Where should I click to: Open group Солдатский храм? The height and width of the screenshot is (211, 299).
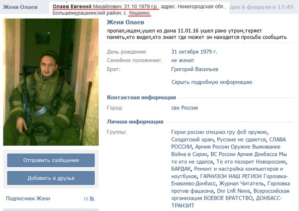tap(192, 139)
